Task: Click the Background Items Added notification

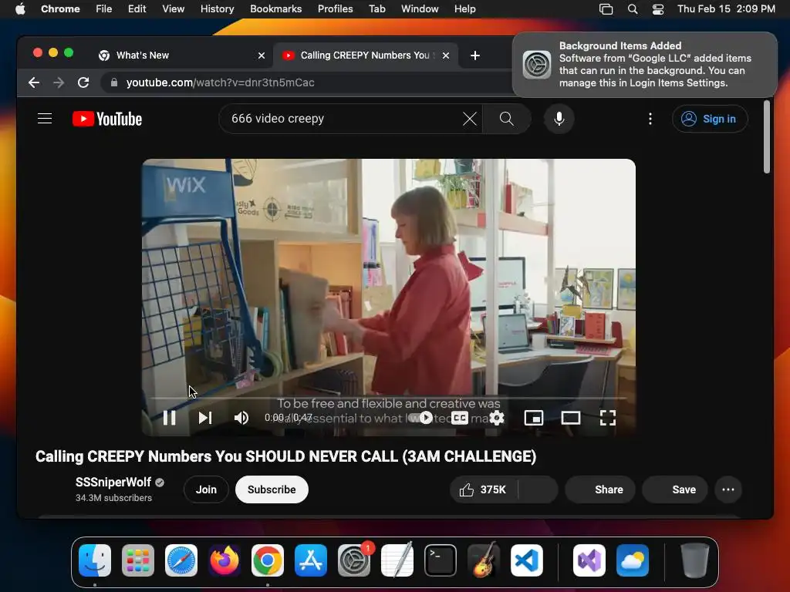Action: (645, 65)
